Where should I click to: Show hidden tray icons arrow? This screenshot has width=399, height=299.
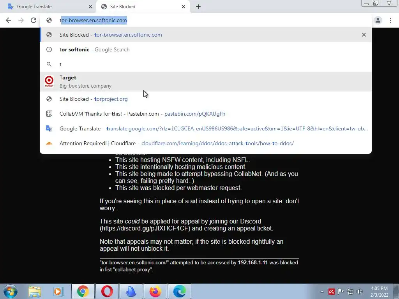coord(322,292)
